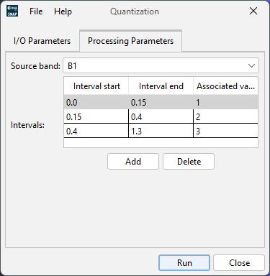
Task: Click the Associated value column header
Action: click(x=225, y=86)
